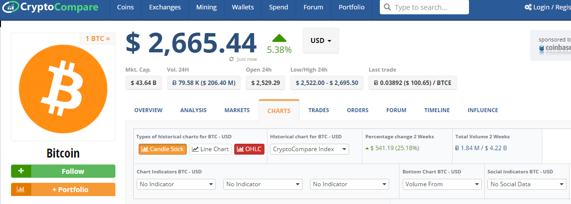
Task: Click the $ 2,665.44 price text
Action: [191, 43]
